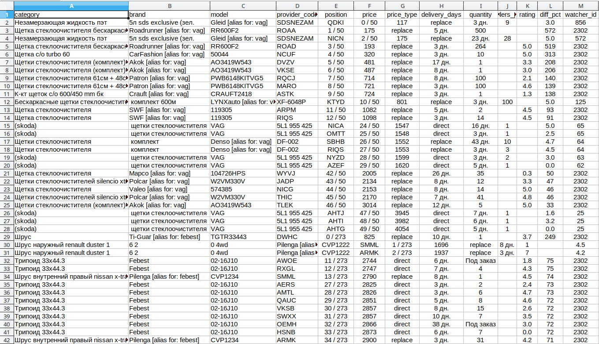This screenshot has width=599, height=344.
Task: Select column C header
Action: pyautogui.click(x=243, y=6)
